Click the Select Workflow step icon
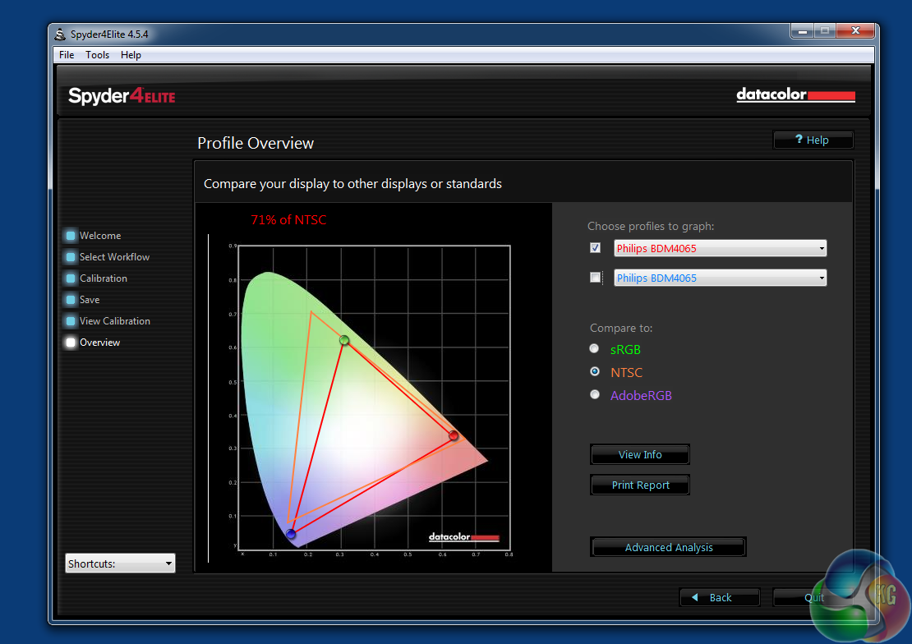 71,257
